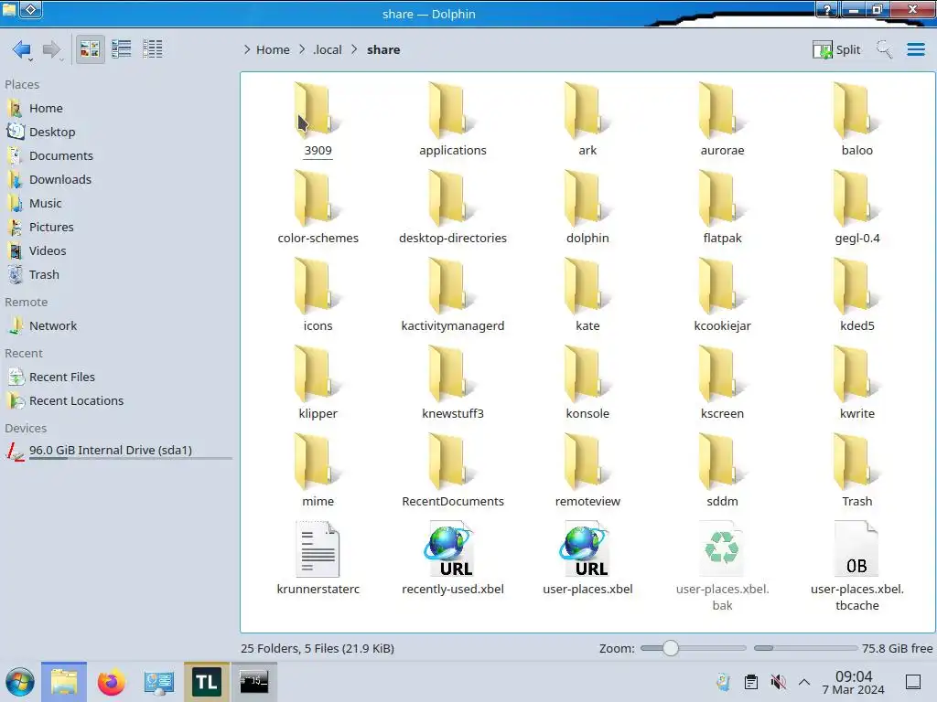The height and width of the screenshot is (702, 937).
Task: Select the kded5 folder
Action: click(856, 295)
